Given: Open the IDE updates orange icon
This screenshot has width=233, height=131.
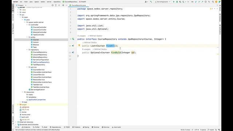Looking at the screenshot, I should [x=216, y=2].
